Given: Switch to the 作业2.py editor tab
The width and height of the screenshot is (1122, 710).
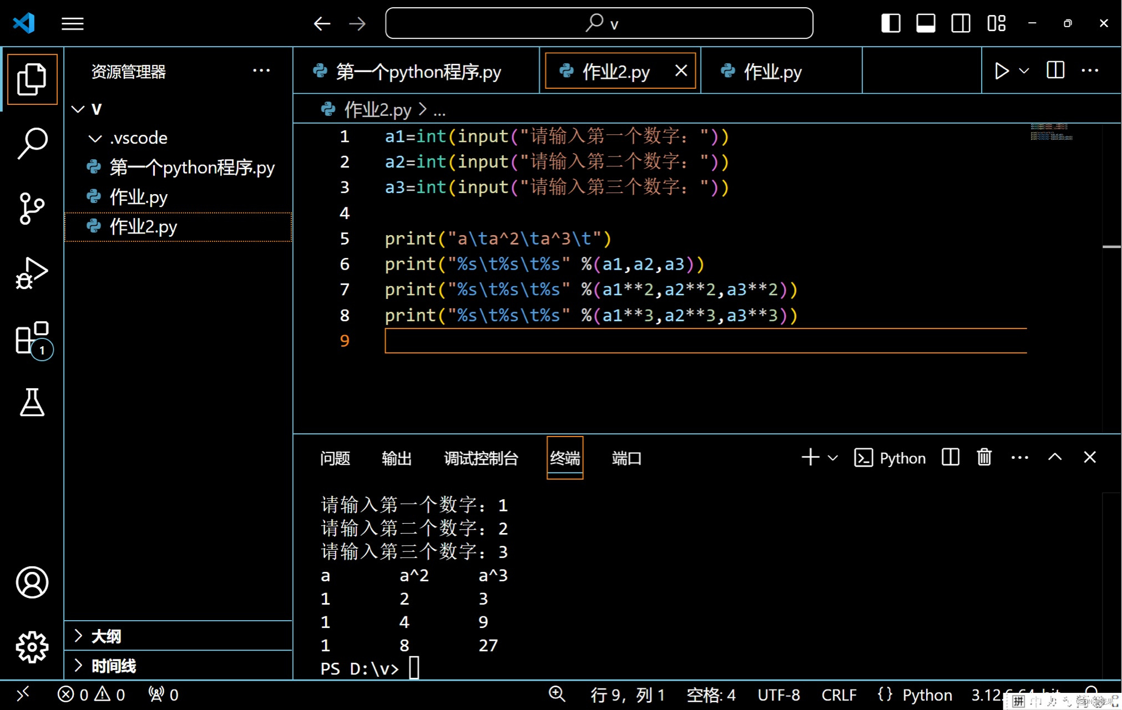Looking at the screenshot, I should (620, 71).
